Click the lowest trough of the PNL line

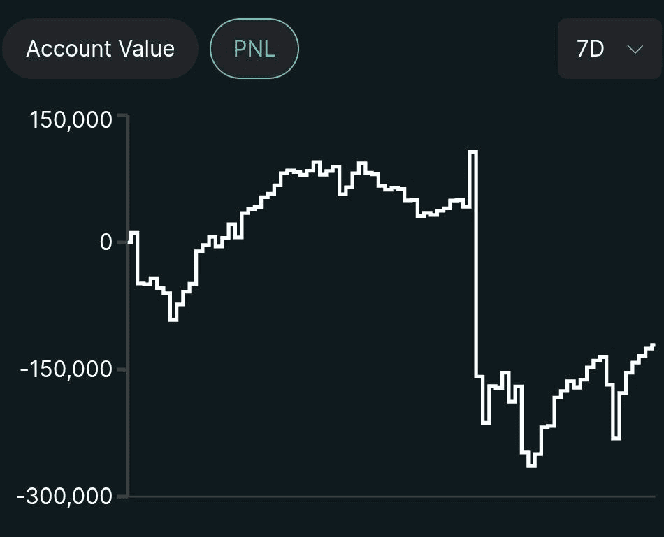531,465
